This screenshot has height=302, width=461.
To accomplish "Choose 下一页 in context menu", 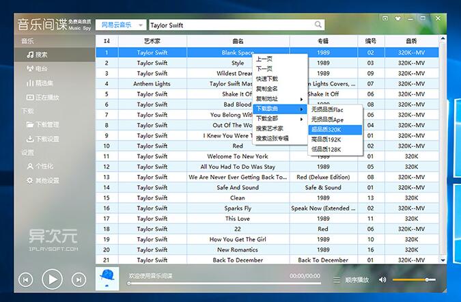I will tap(280, 69).
